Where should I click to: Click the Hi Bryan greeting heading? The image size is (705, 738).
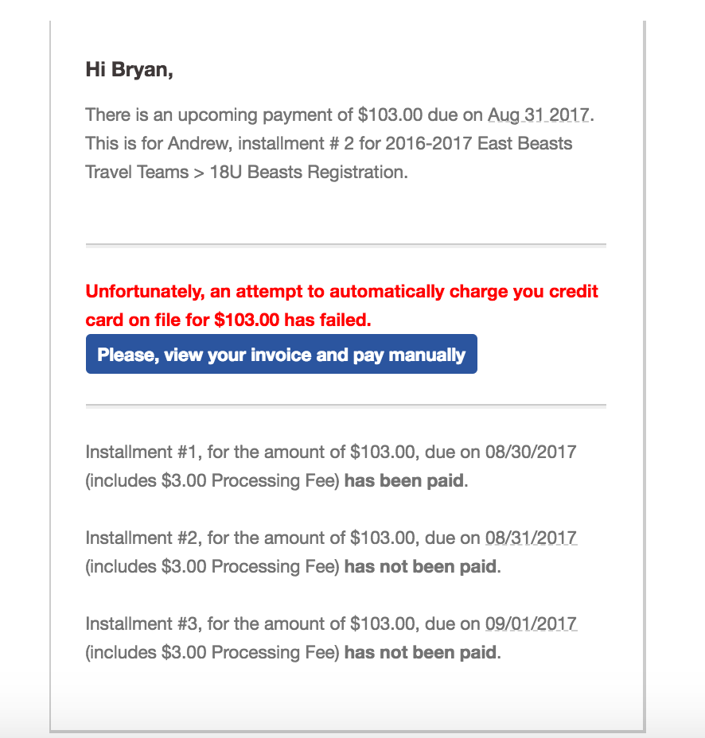click(x=129, y=70)
